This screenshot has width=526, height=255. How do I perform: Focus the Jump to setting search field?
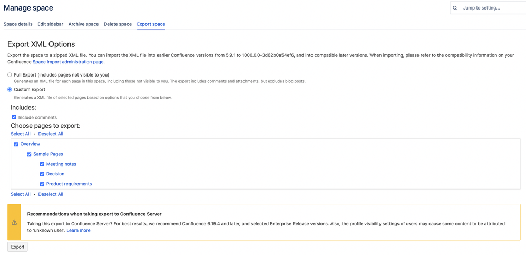488,8
